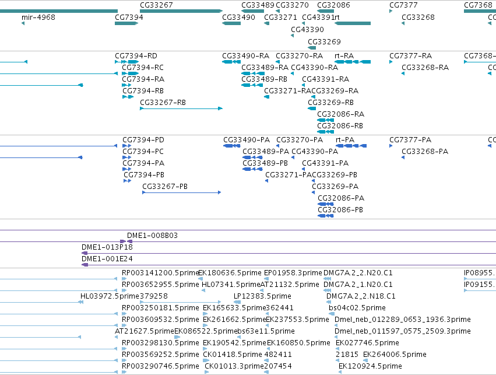
Task: Select BAC clone DME1-013P18
Action: tap(107, 247)
